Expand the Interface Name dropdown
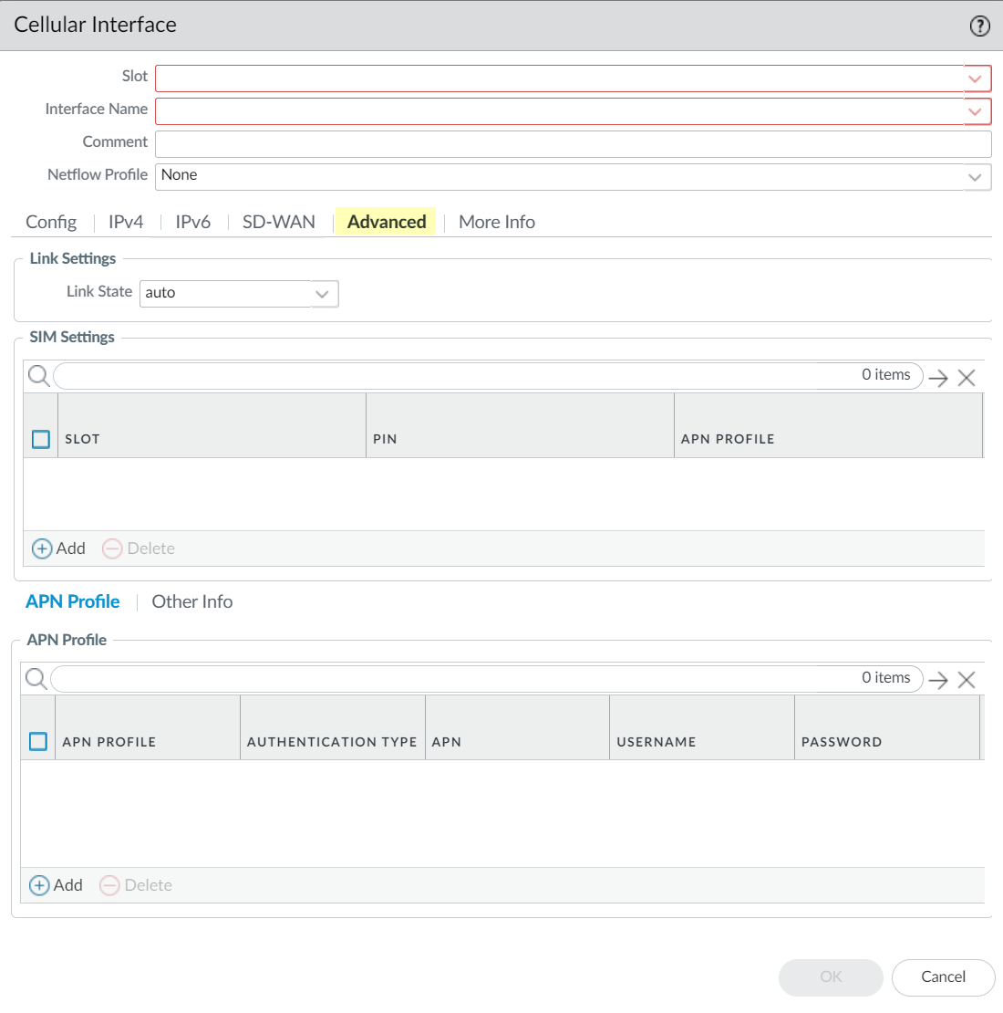 click(x=976, y=111)
